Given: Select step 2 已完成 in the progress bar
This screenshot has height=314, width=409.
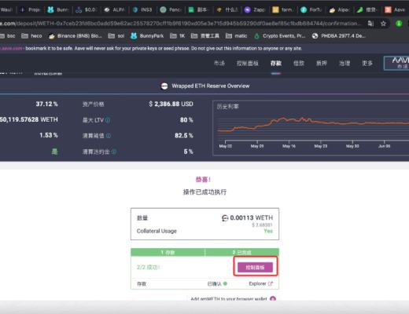Looking at the screenshot, I should pyautogui.click(x=241, y=252).
